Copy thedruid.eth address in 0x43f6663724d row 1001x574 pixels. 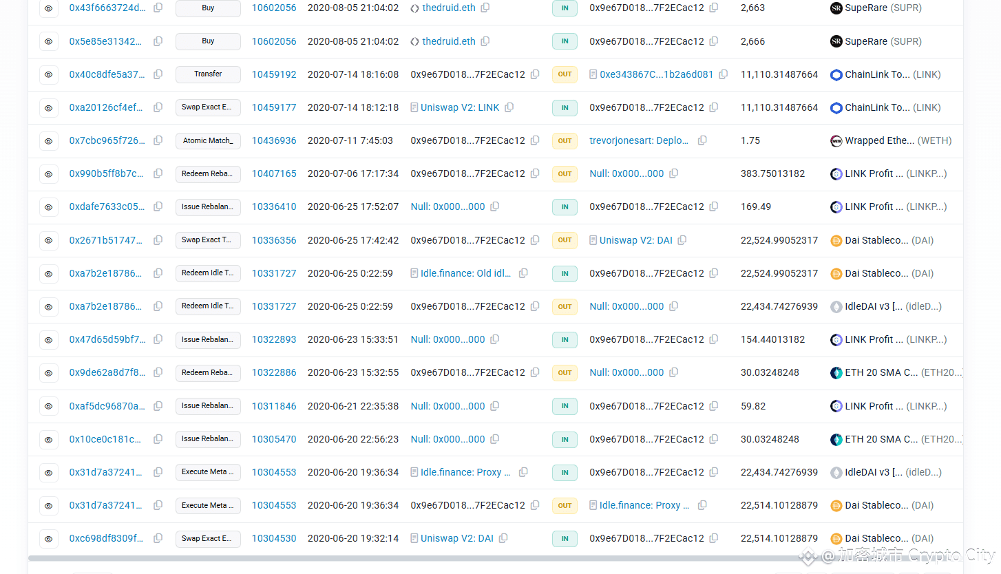(x=485, y=8)
